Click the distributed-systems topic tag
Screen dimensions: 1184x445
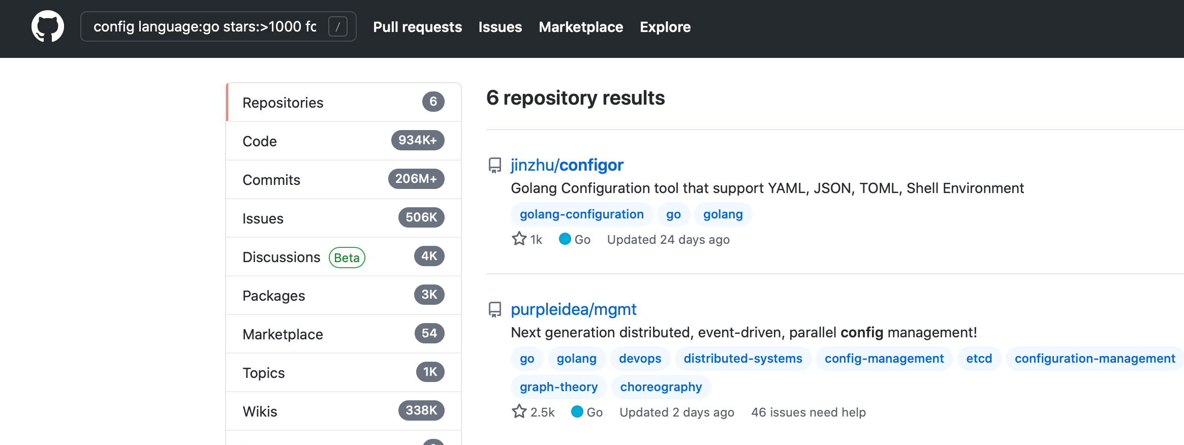[x=742, y=359]
